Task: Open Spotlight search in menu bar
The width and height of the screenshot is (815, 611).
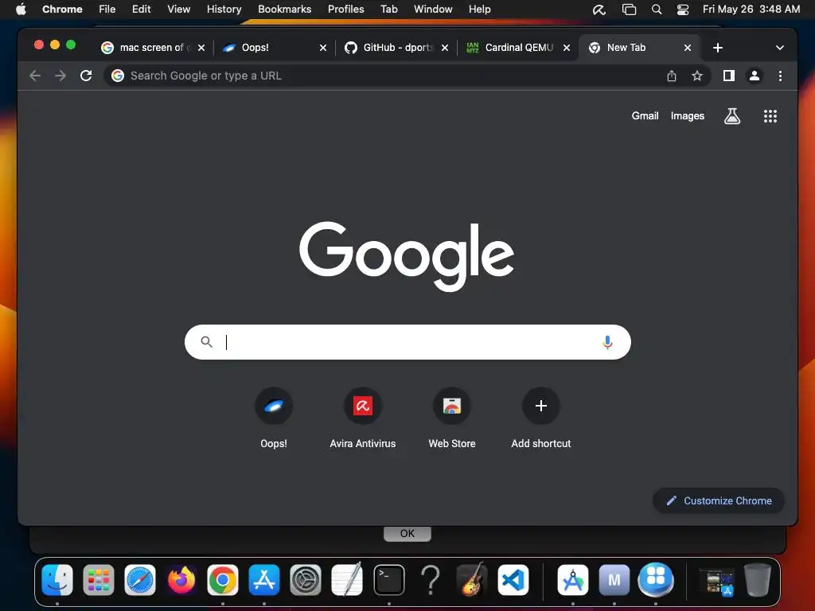Action: (x=657, y=10)
